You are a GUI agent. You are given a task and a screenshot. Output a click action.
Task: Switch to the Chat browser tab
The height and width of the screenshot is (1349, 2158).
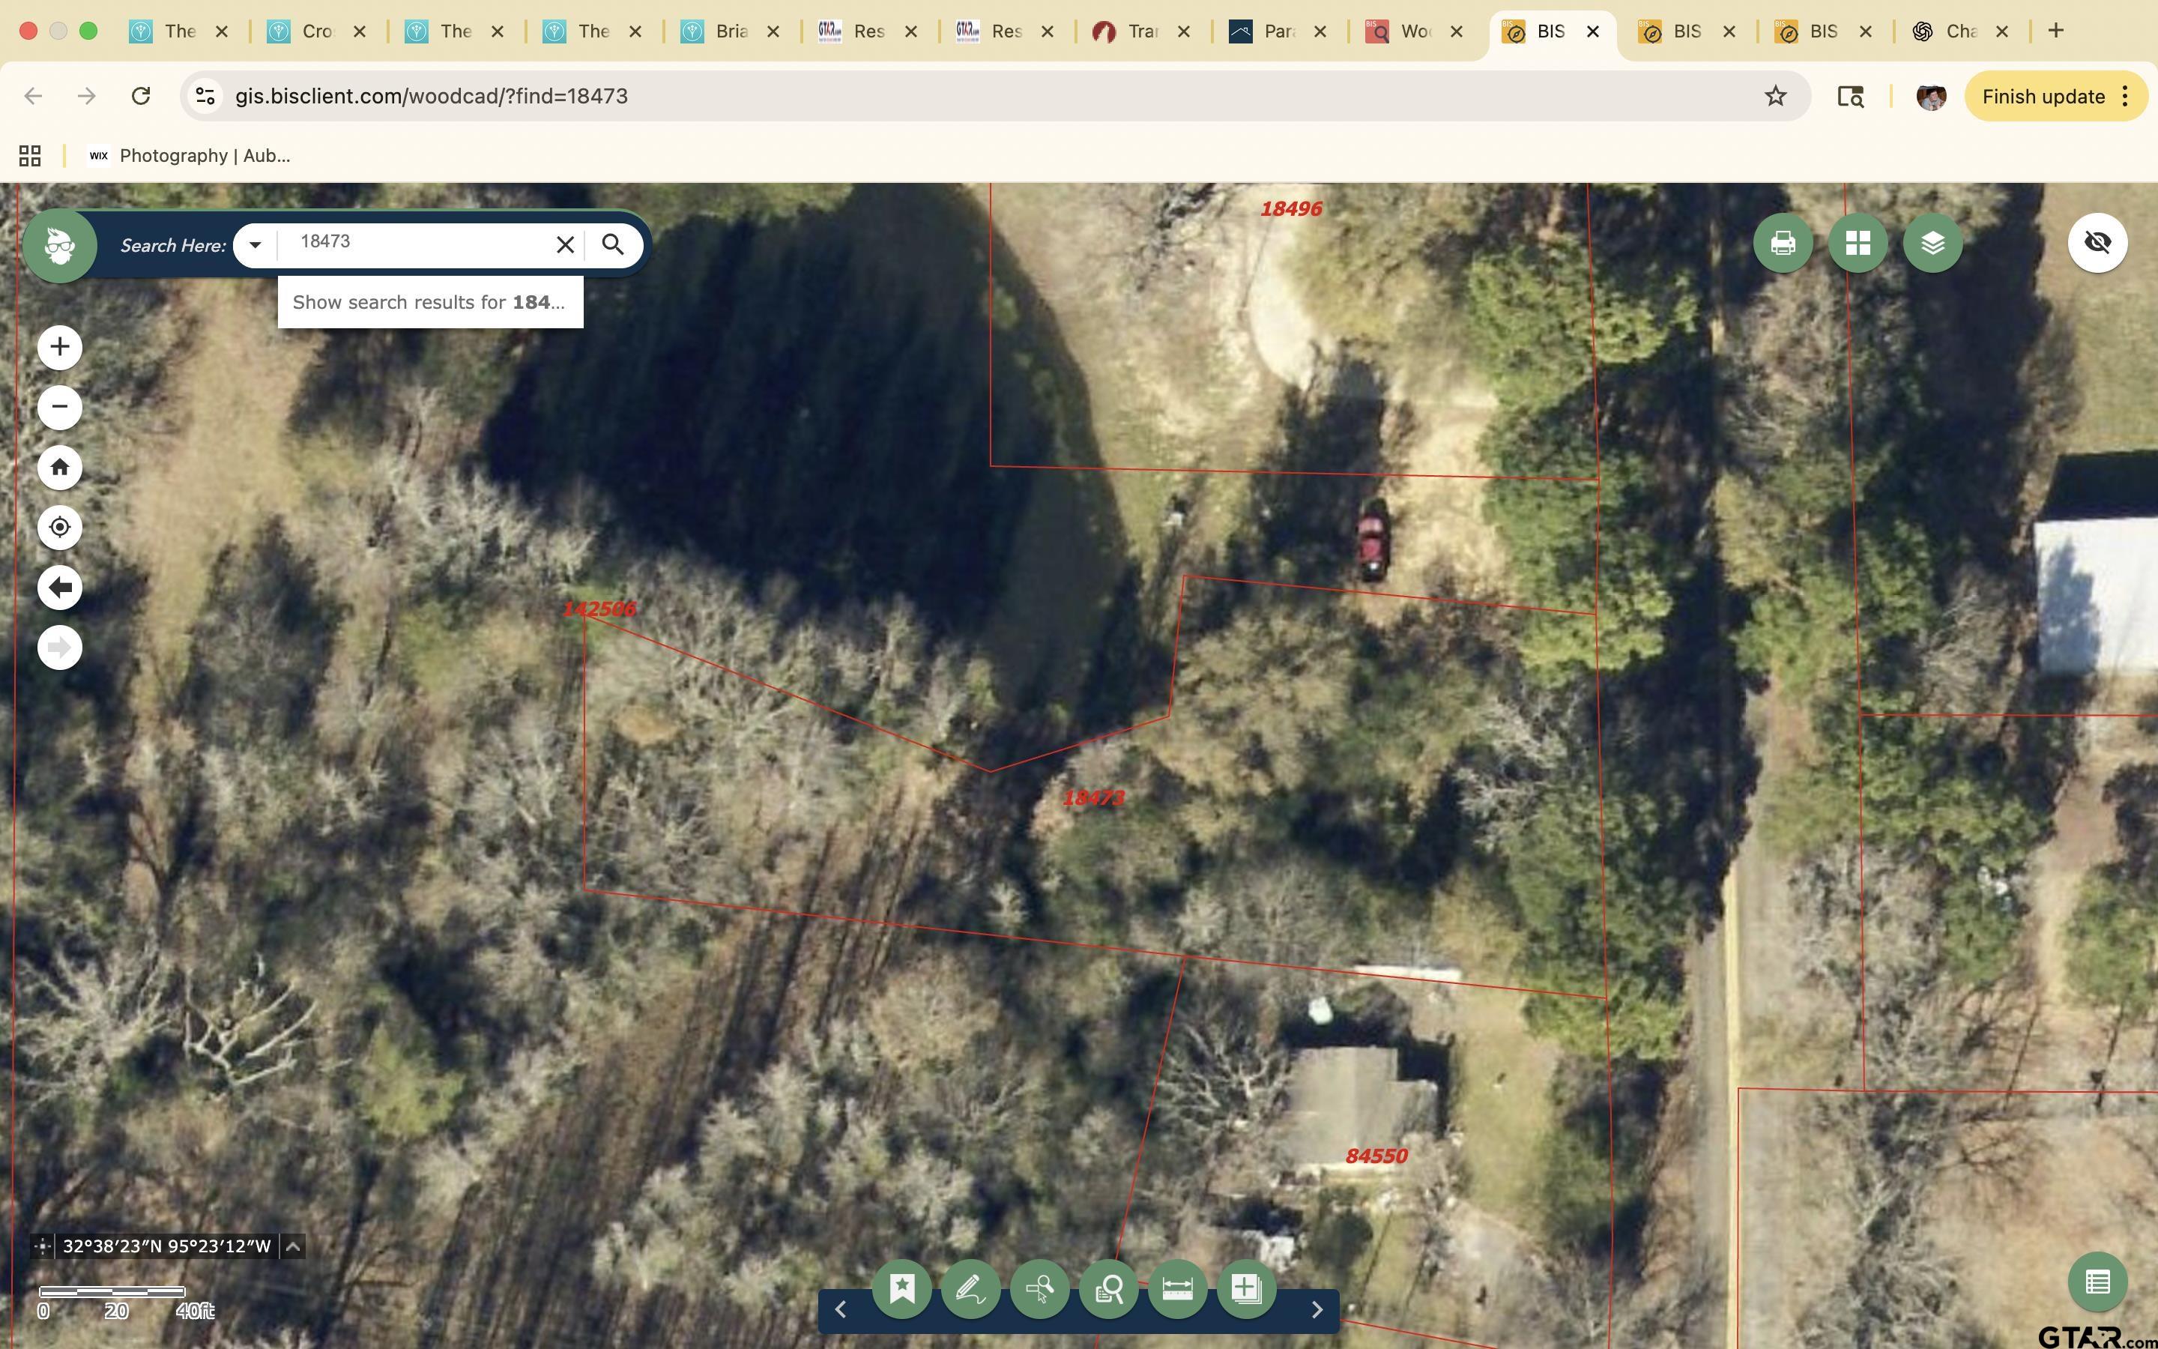1958,31
